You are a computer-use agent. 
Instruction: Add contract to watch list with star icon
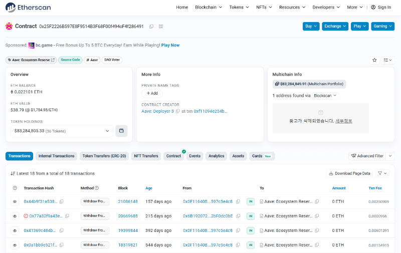point(374,60)
